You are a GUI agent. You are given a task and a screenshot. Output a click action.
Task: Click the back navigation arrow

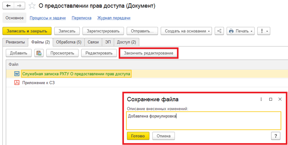[8, 6]
